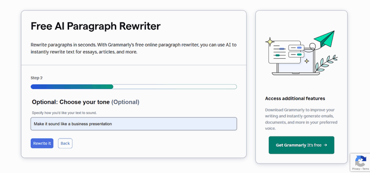Screen dimensions: 370x173
Task: Open the reCAPTCHA Terms link
Action: pos(366,169)
